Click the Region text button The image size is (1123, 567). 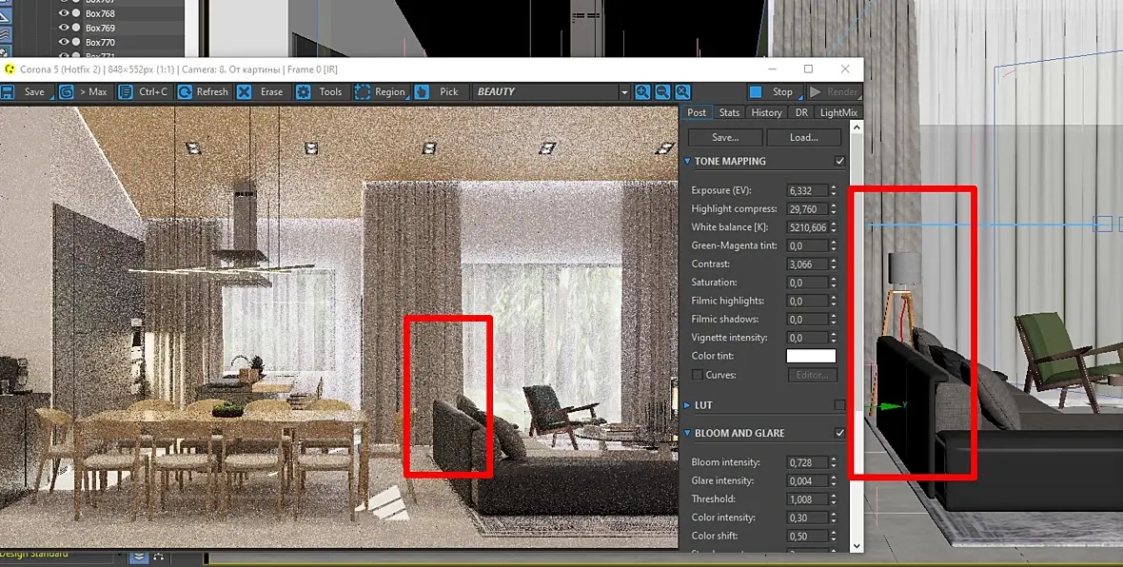[389, 91]
